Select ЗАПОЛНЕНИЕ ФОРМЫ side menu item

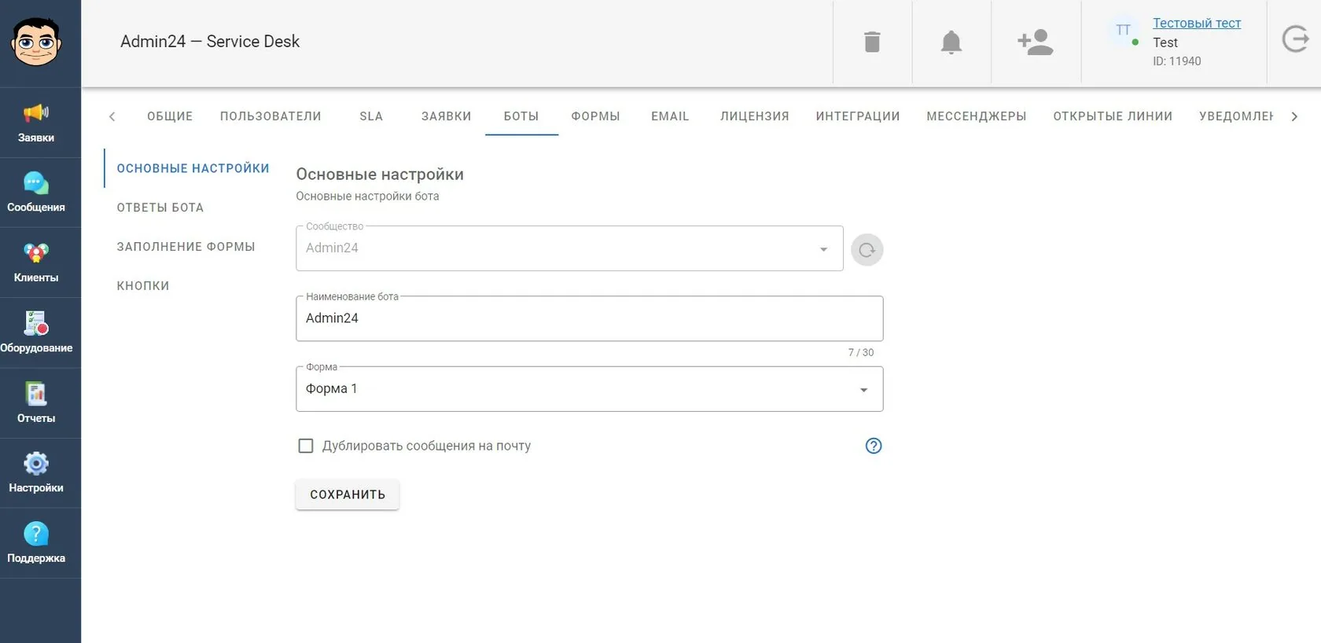click(186, 247)
